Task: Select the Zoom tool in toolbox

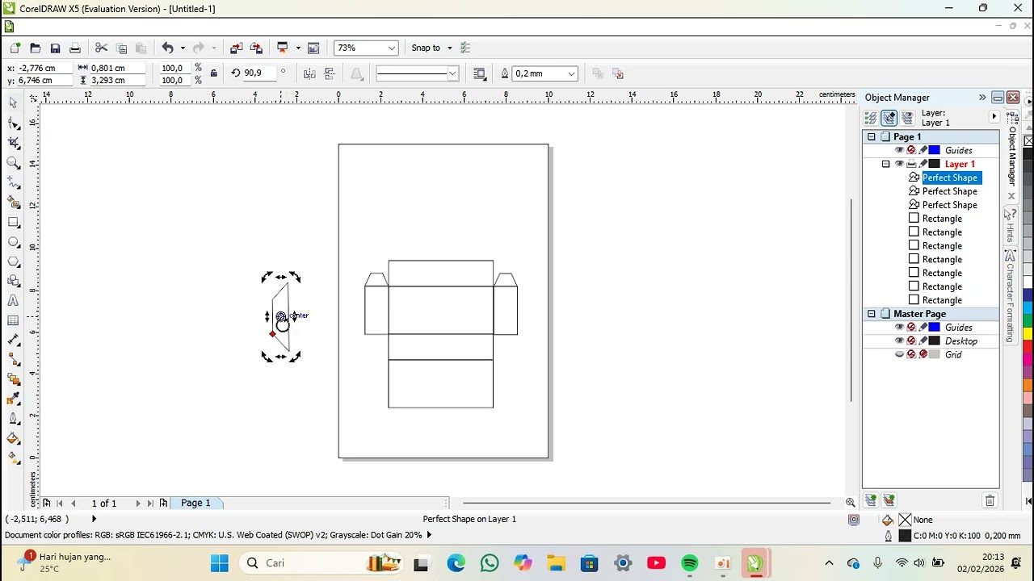Action: (13, 163)
